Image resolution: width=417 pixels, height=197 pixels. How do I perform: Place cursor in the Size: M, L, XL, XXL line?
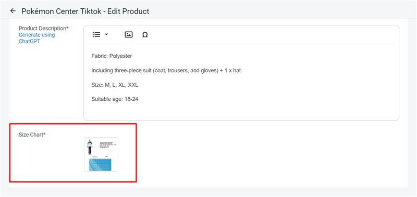point(115,85)
